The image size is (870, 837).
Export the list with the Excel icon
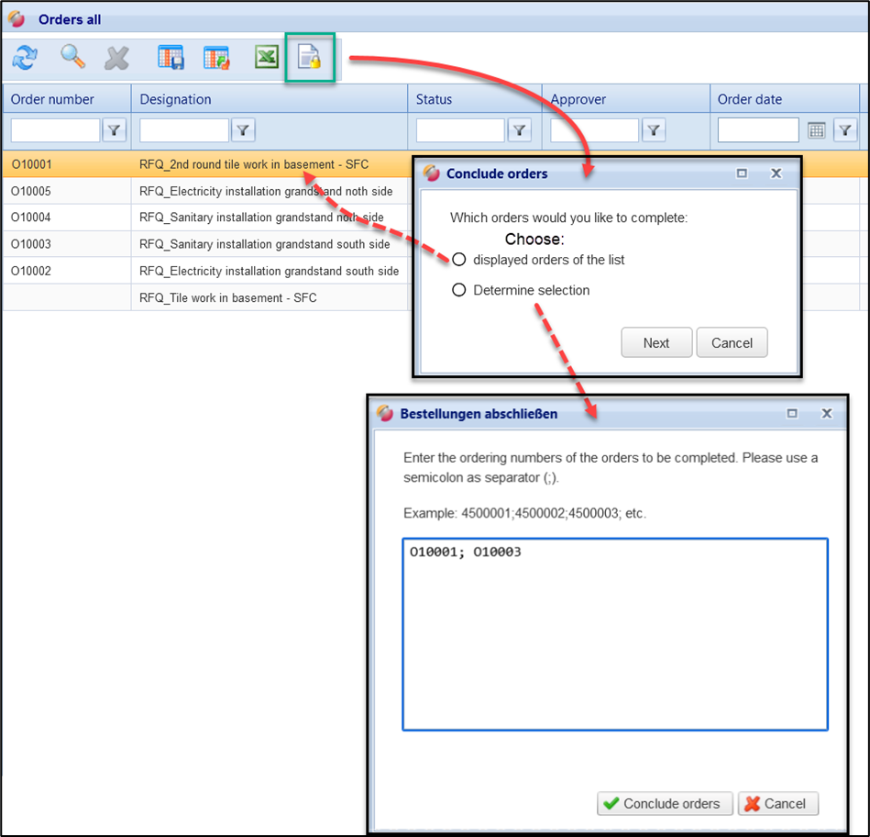pyautogui.click(x=266, y=59)
